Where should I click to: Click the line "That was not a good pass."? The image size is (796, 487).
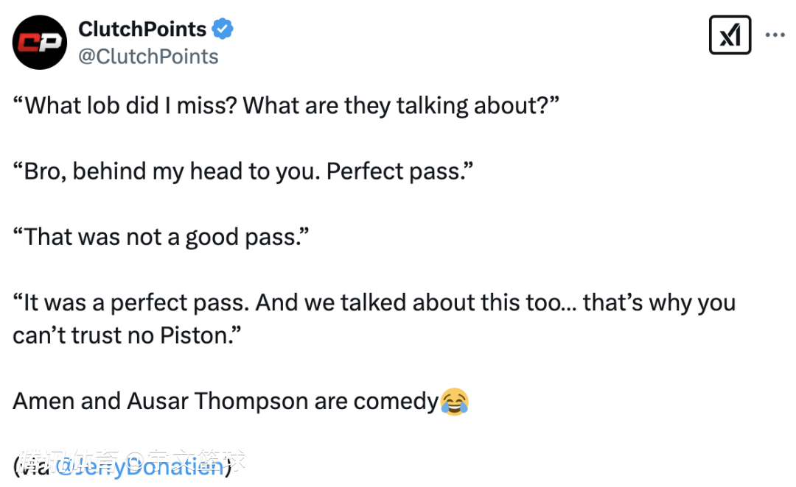(161, 237)
